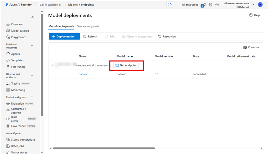The height and width of the screenshot is (155, 269).
Task: Collapse Observe and optimize section
Action: [32, 75]
